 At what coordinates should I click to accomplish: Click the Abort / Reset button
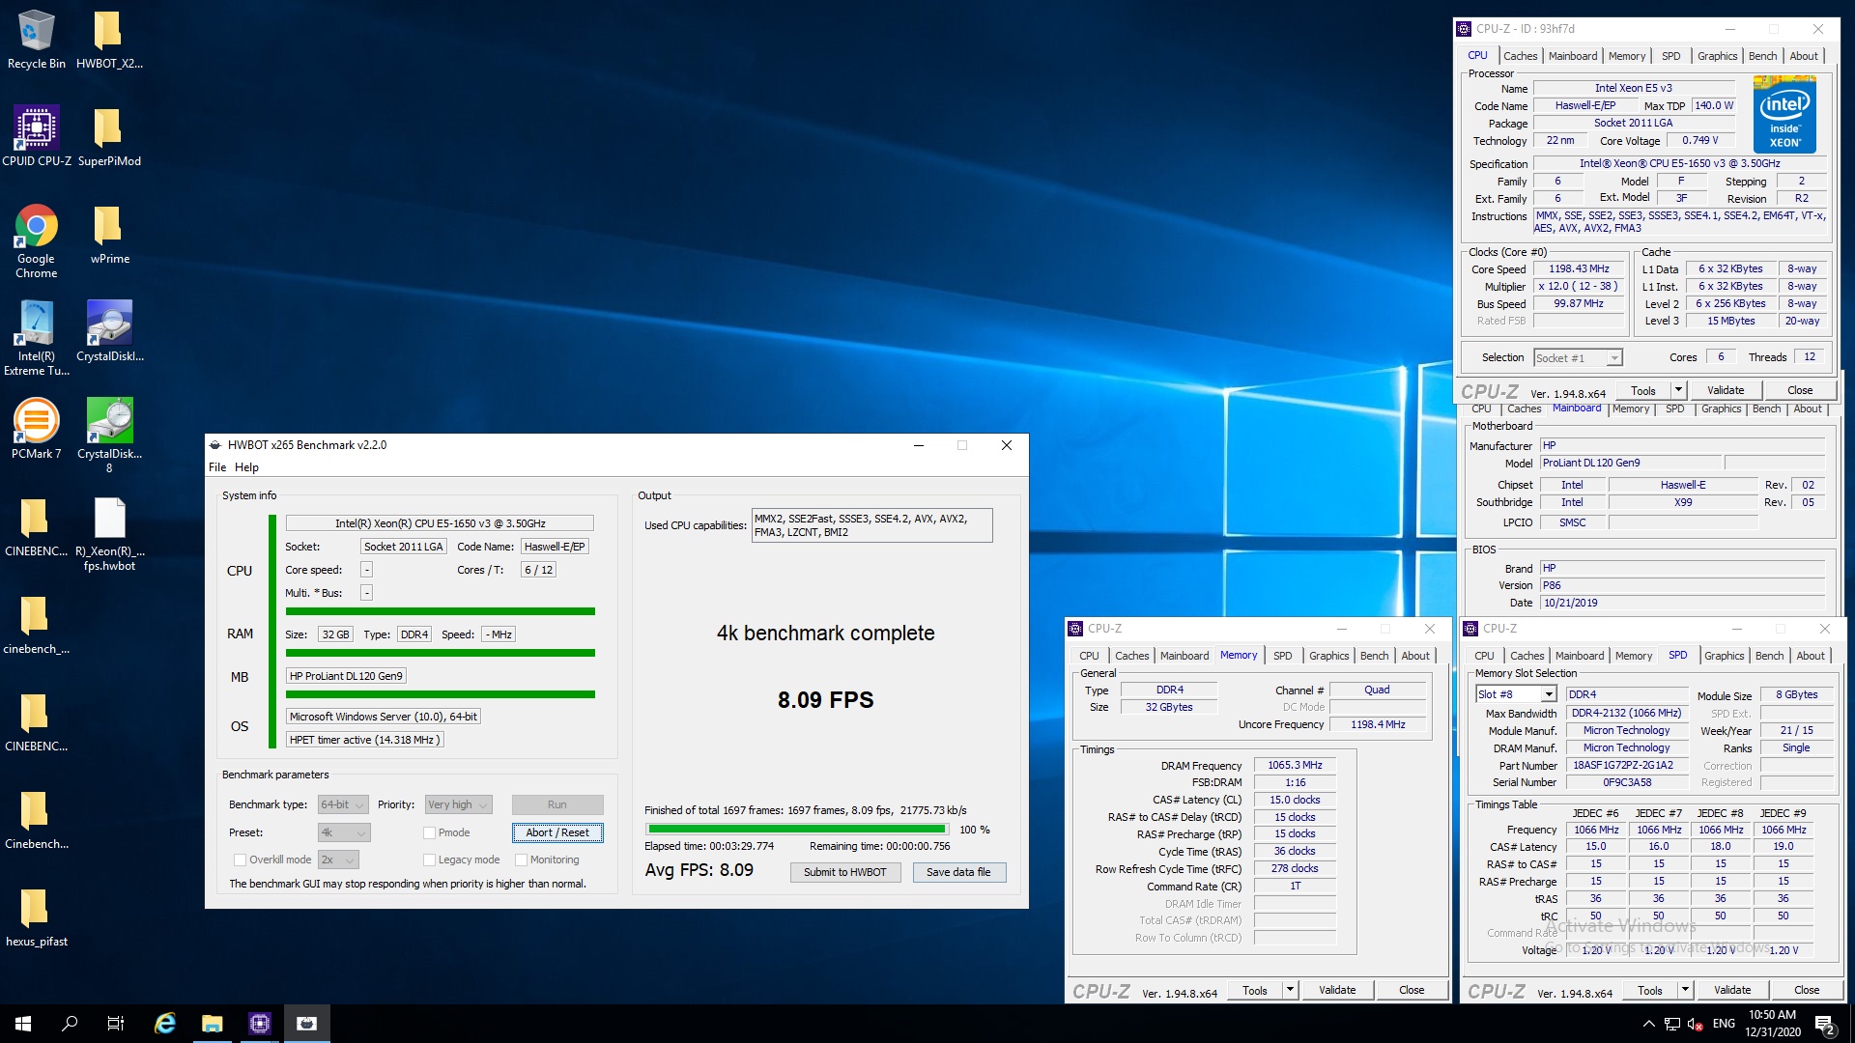(x=557, y=832)
